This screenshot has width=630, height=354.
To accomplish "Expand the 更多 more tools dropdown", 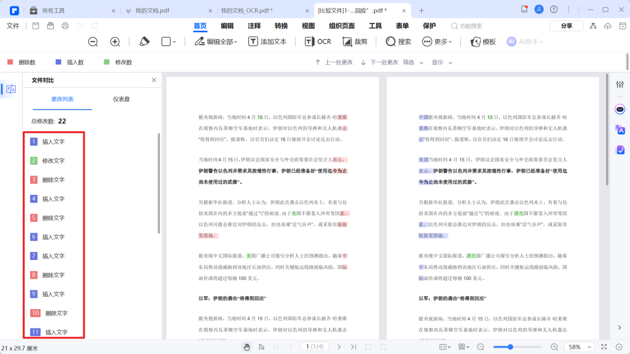I will pos(437,41).
